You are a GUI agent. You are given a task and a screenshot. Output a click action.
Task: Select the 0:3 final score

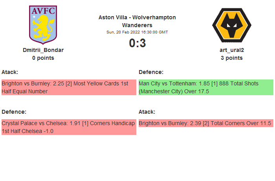pyautogui.click(x=137, y=43)
